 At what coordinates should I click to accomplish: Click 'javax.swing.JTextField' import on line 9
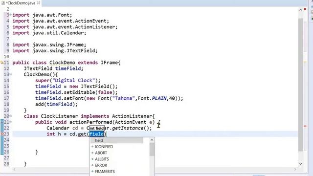pos(64,50)
